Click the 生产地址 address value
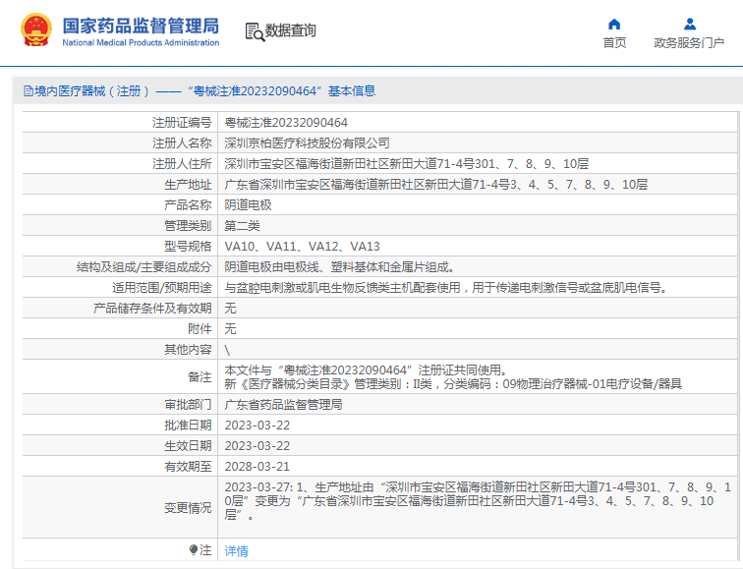The width and height of the screenshot is (743, 569). coord(436,185)
